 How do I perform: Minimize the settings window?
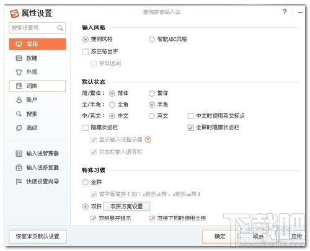[x=300, y=12]
